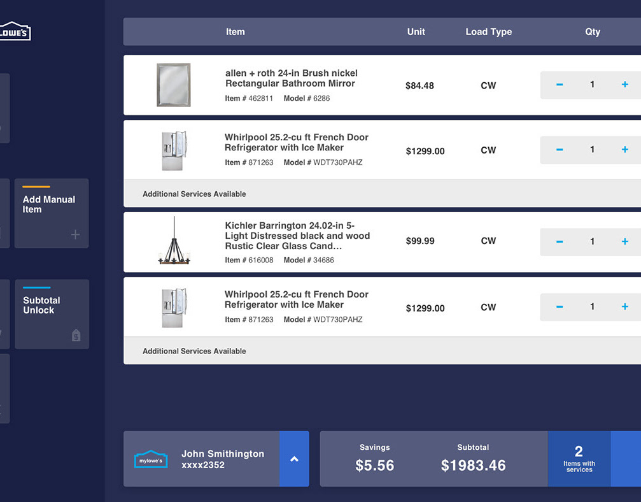Click quantity value in the chandelier row

(592, 242)
